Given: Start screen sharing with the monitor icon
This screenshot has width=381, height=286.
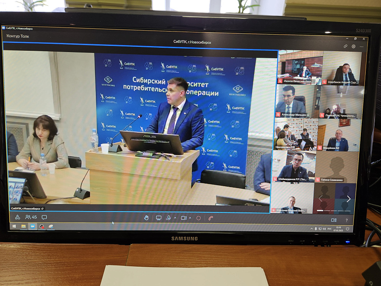Looking at the screenshot, I should (159, 218).
